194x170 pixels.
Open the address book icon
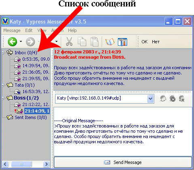pos(110,42)
